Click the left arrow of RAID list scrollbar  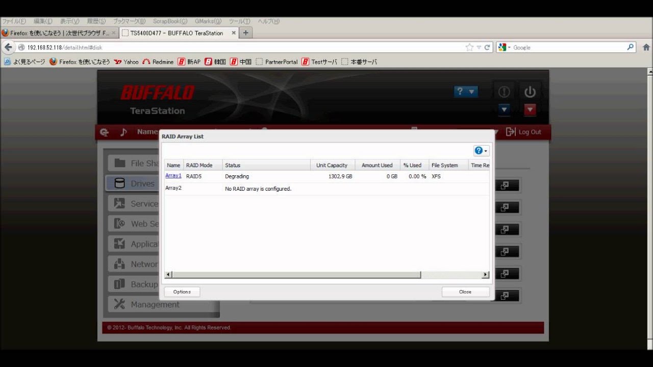point(168,275)
